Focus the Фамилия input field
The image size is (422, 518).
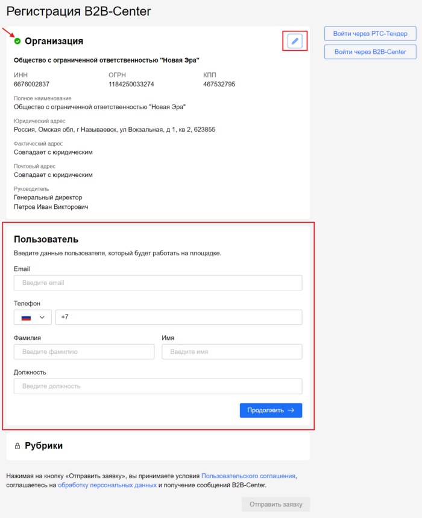point(84,351)
